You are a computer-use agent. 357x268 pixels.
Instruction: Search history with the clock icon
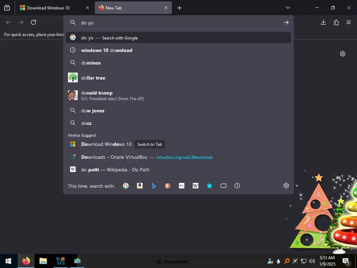[x=237, y=186]
